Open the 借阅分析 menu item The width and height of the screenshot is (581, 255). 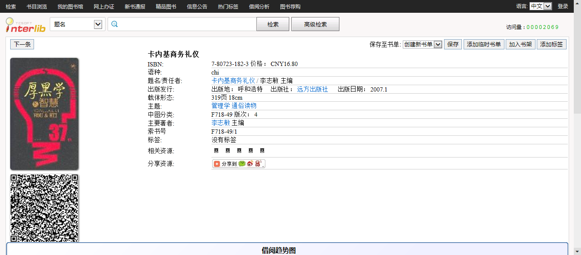(x=259, y=6)
